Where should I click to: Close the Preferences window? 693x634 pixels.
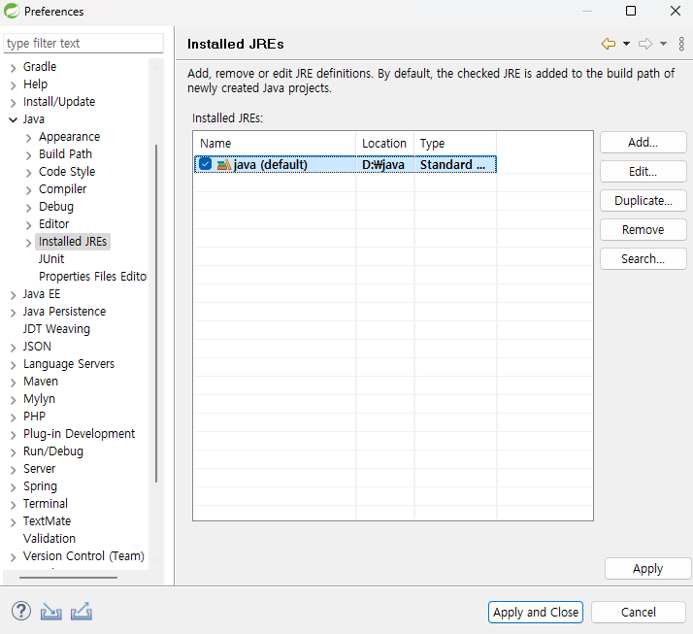point(676,11)
